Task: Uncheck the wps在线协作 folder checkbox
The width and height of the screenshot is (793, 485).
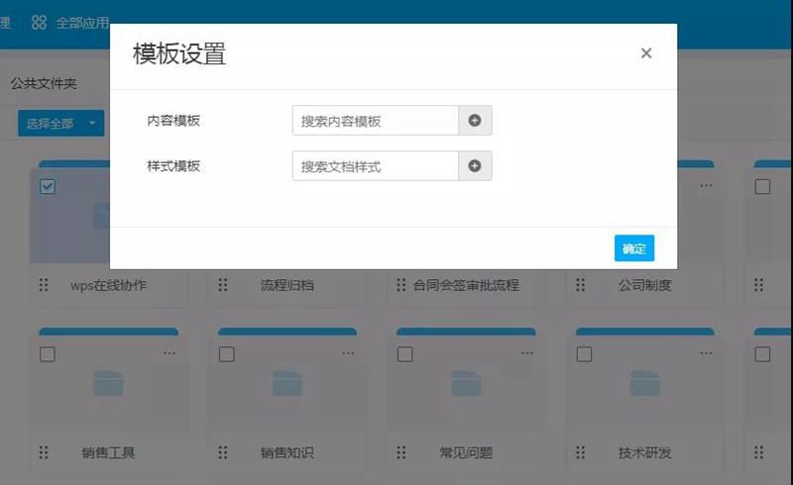Action: click(47, 186)
